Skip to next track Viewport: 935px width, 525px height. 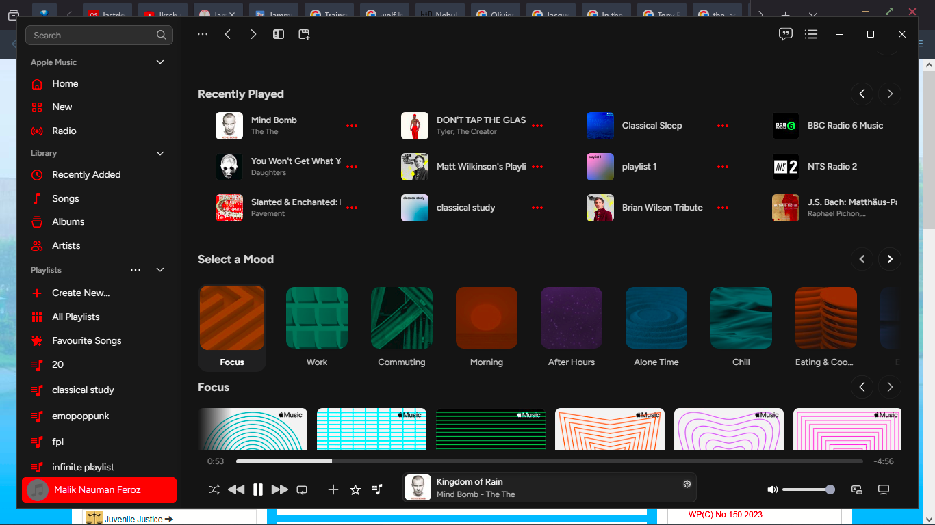(x=280, y=489)
